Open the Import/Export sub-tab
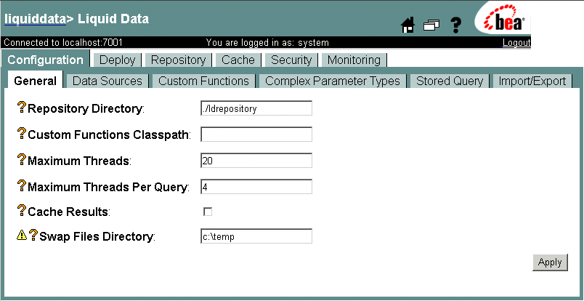This screenshot has height=301, width=584. click(532, 81)
